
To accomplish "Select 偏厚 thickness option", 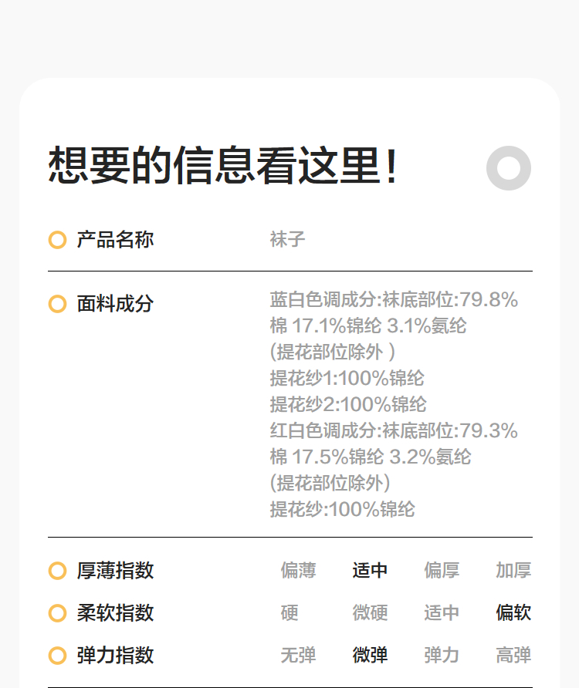I will [442, 571].
